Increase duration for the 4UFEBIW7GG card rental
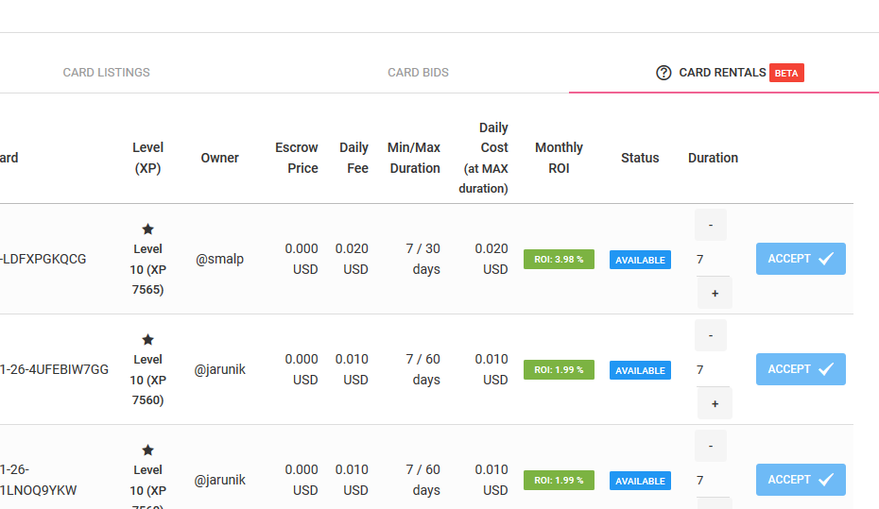879x509 pixels. (715, 403)
